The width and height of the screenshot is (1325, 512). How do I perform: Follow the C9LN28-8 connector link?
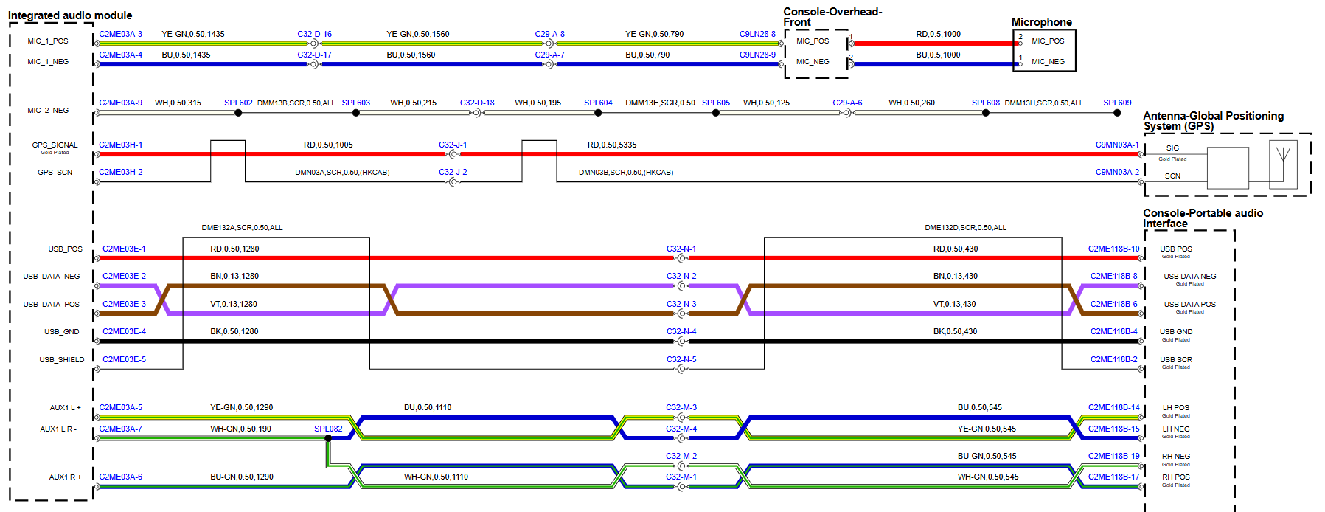(x=757, y=34)
